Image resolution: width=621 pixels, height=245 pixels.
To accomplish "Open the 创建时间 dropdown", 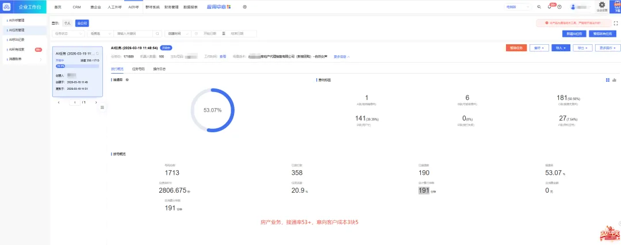I will [x=178, y=34].
